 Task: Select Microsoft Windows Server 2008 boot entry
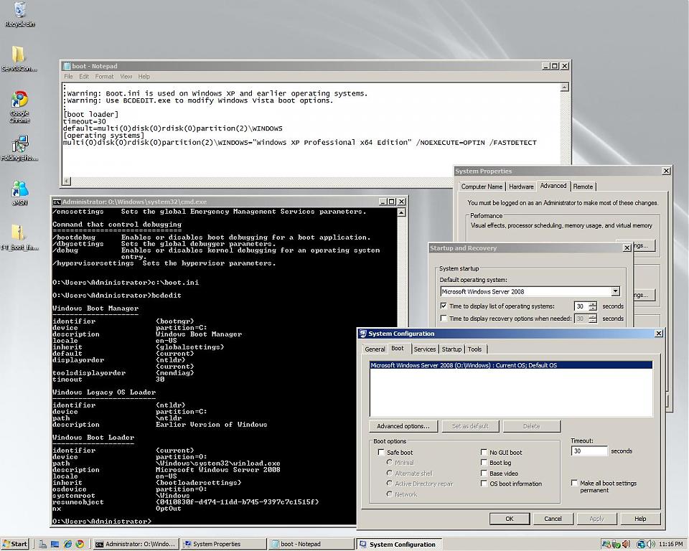coord(511,365)
